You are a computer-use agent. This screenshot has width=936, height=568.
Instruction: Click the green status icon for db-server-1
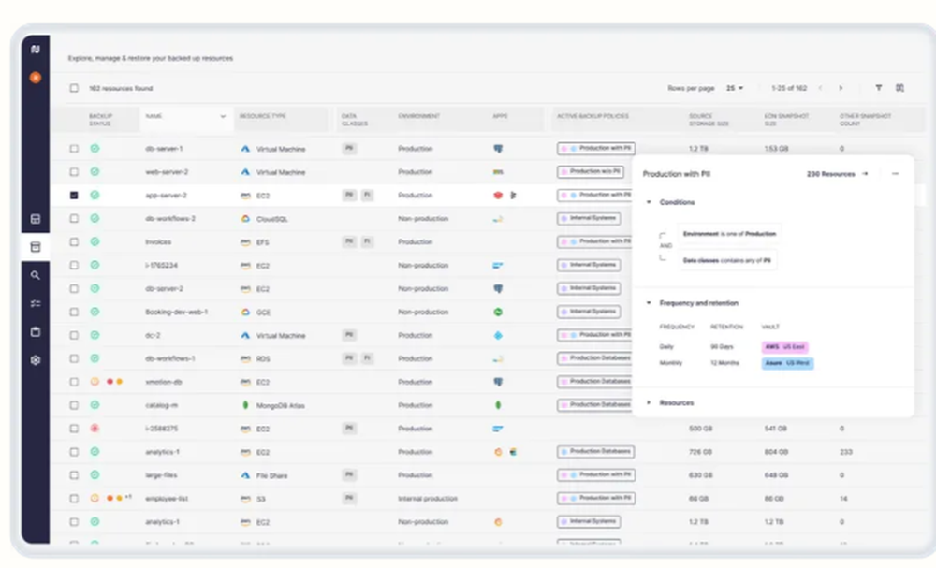pyautogui.click(x=95, y=149)
